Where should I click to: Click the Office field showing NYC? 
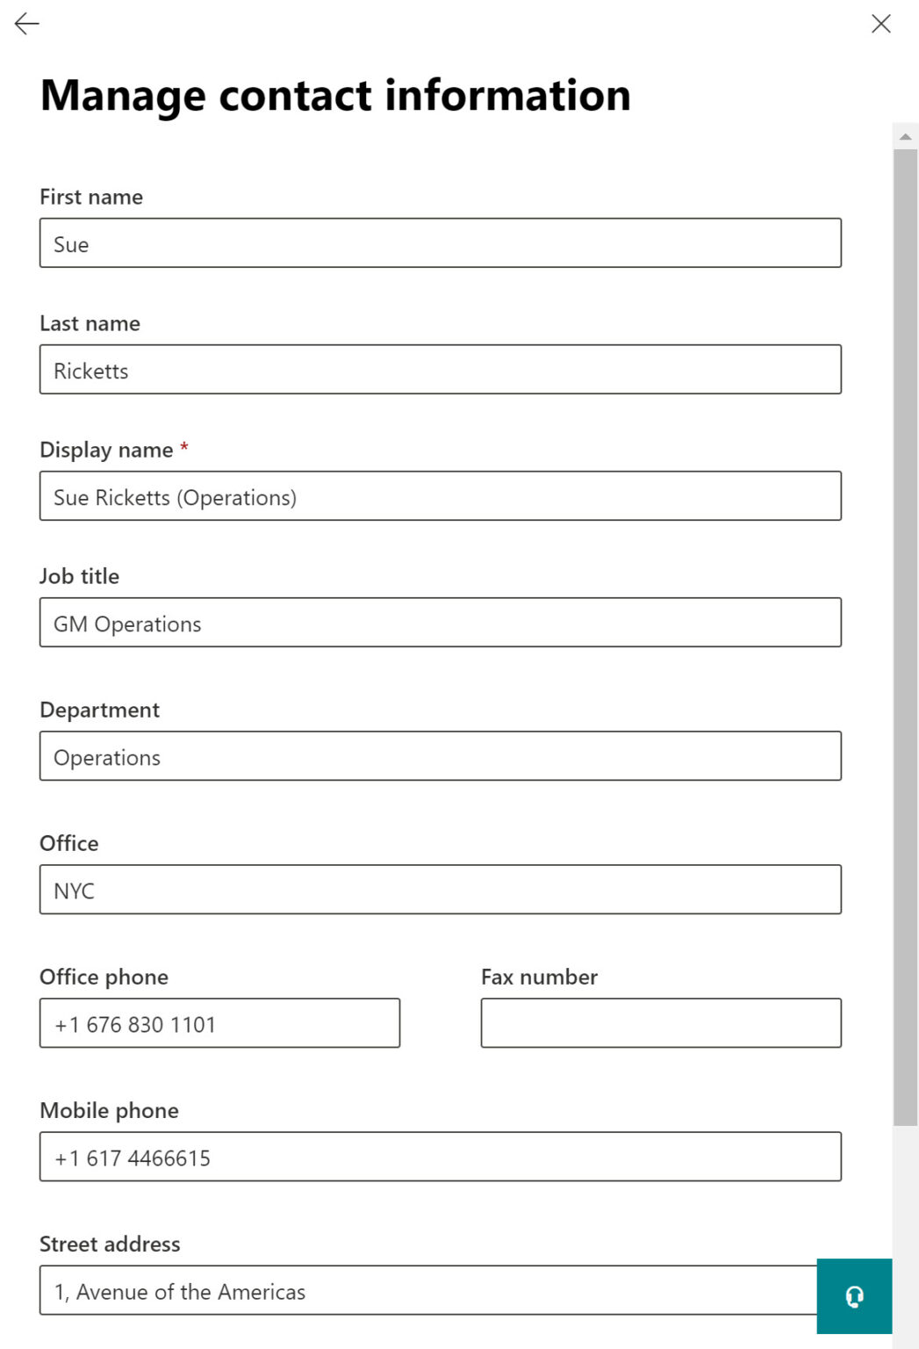click(x=439, y=890)
